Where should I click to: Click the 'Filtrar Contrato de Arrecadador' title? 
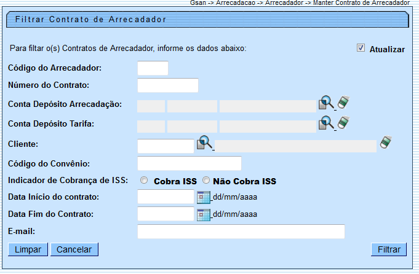click(x=90, y=19)
